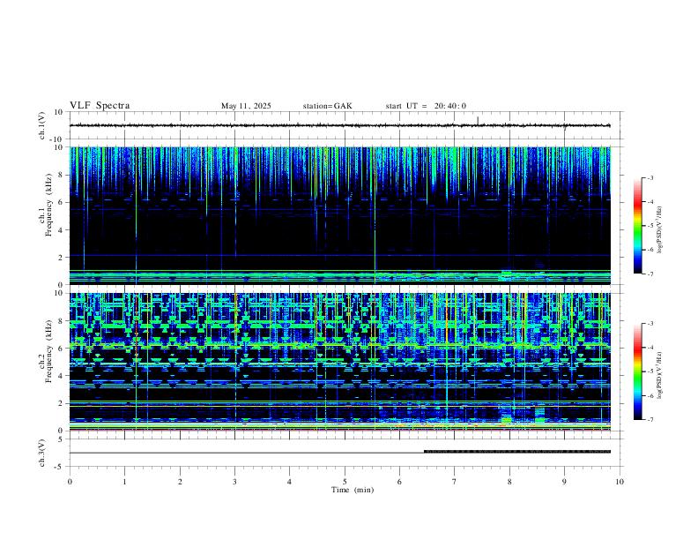This screenshot has width=698, height=540.
Task: Click the "ch.1(V)" waveform axis label
Action: pos(42,125)
